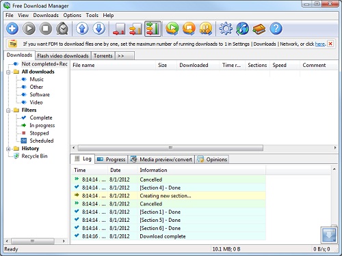Click the globe dial-up connection icon

tap(243, 29)
